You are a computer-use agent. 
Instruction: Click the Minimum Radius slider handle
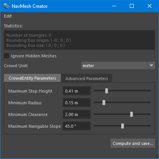pos(104,102)
